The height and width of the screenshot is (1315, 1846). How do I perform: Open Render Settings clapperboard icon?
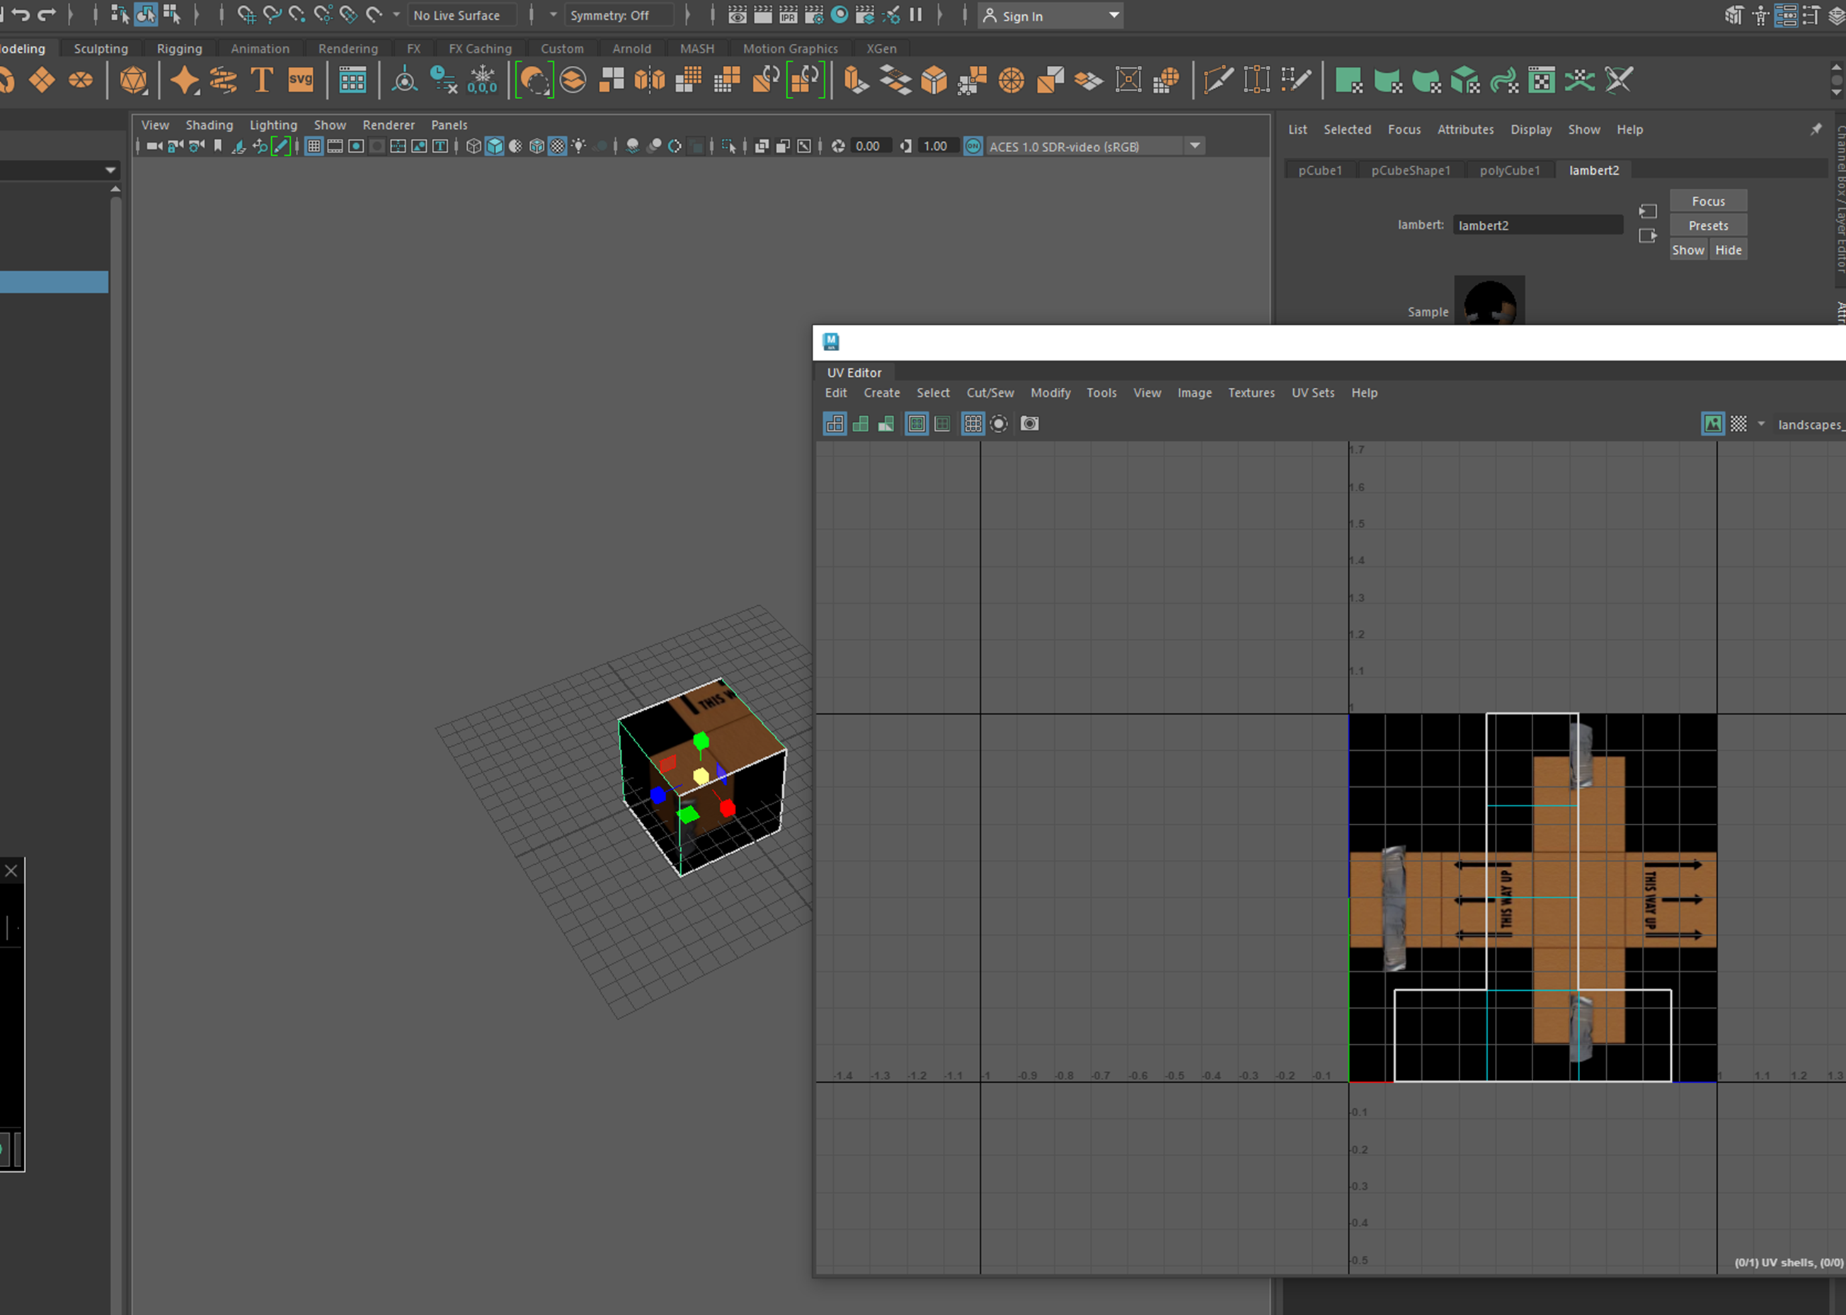[814, 15]
